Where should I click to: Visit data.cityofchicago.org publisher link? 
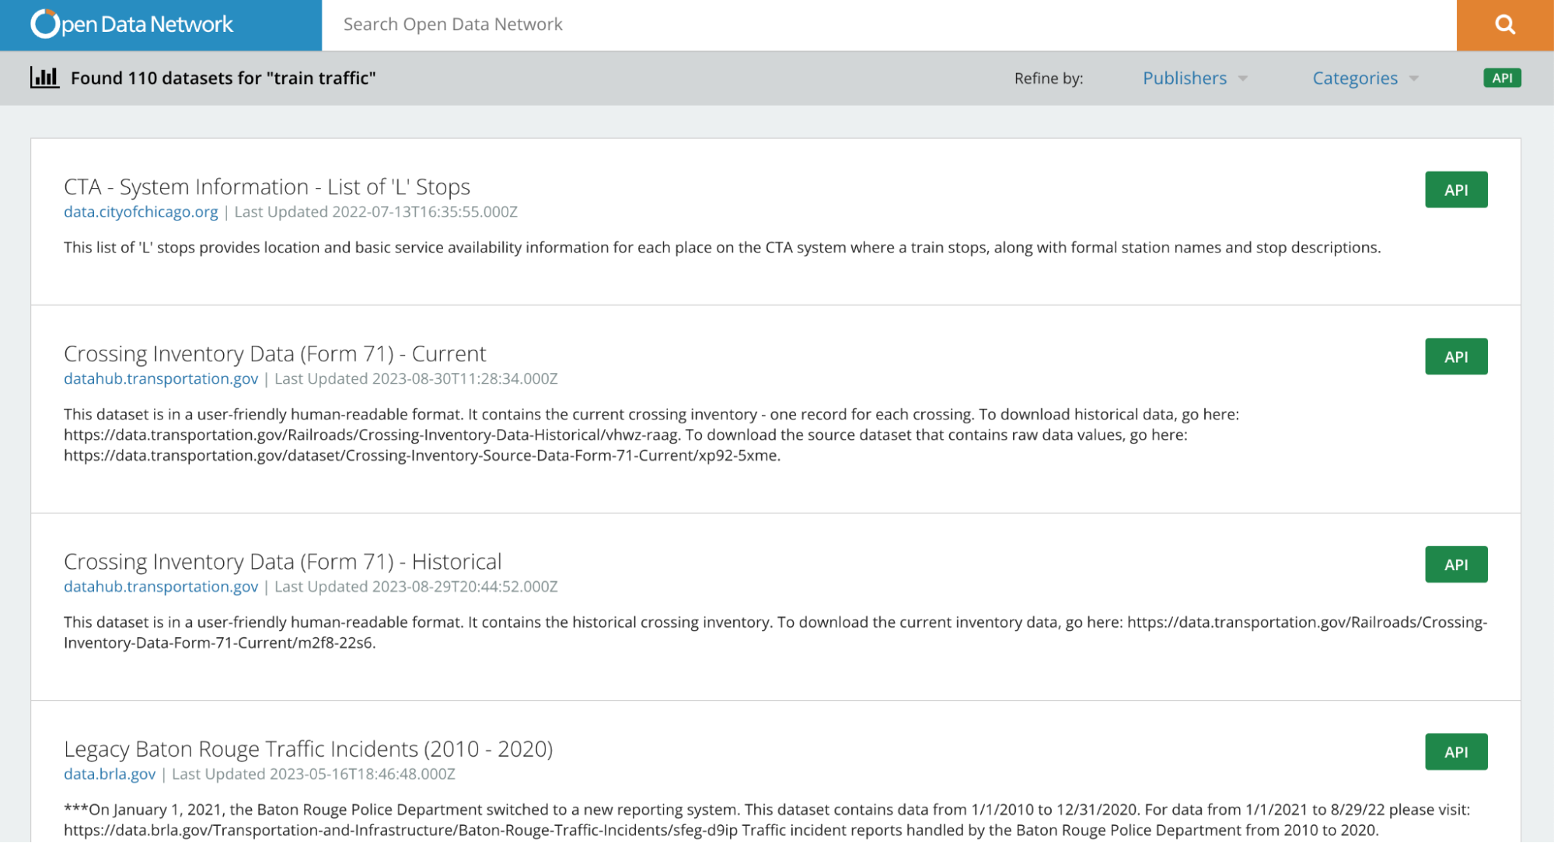(141, 212)
